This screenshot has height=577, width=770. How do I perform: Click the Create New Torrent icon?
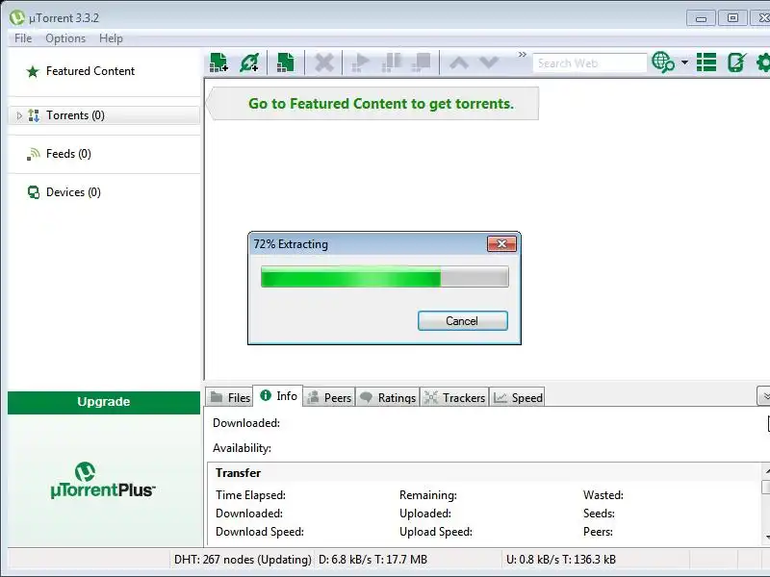(285, 63)
